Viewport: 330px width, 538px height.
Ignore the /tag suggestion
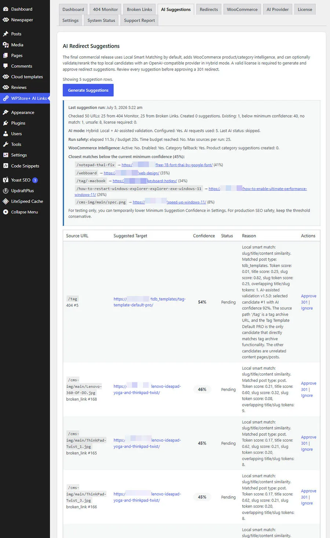click(307, 308)
